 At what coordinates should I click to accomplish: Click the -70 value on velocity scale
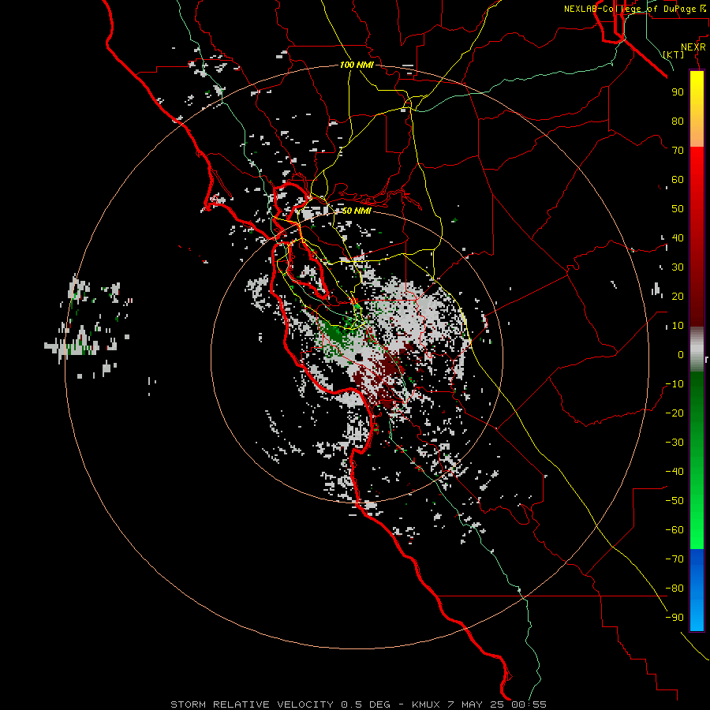pyautogui.click(x=674, y=559)
